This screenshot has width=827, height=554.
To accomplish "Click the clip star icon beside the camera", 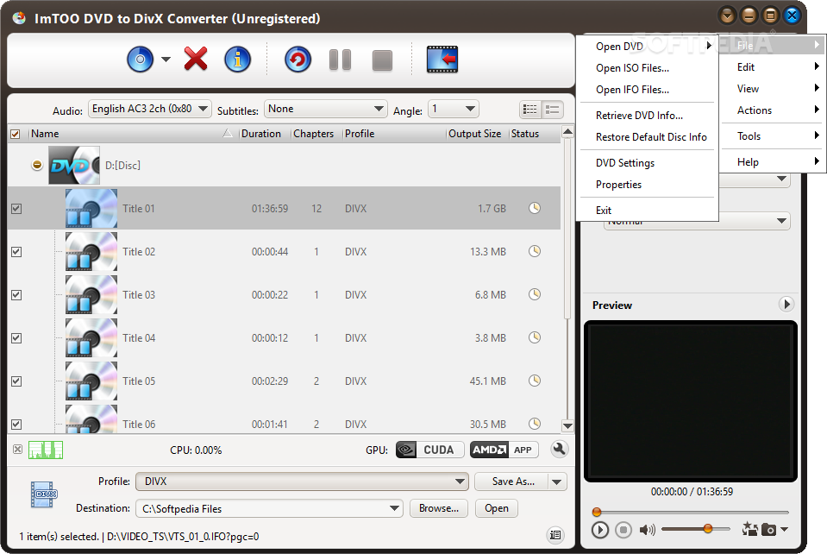I will click(x=749, y=529).
